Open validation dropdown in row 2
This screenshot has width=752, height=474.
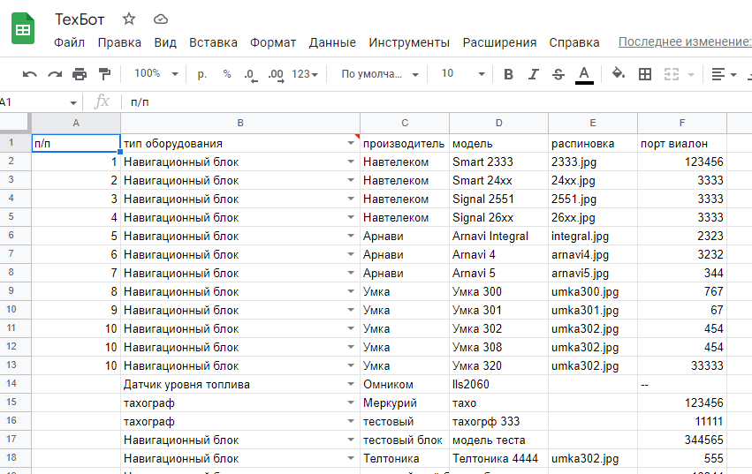tap(351, 162)
